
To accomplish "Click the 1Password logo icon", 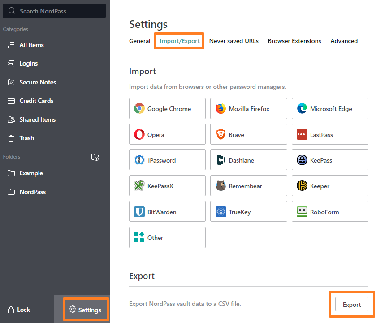I will point(139,160).
